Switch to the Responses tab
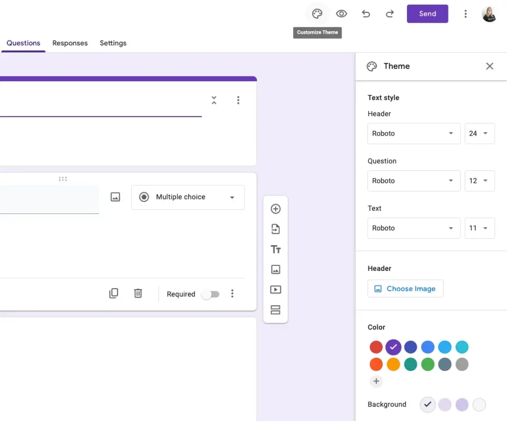 [70, 43]
